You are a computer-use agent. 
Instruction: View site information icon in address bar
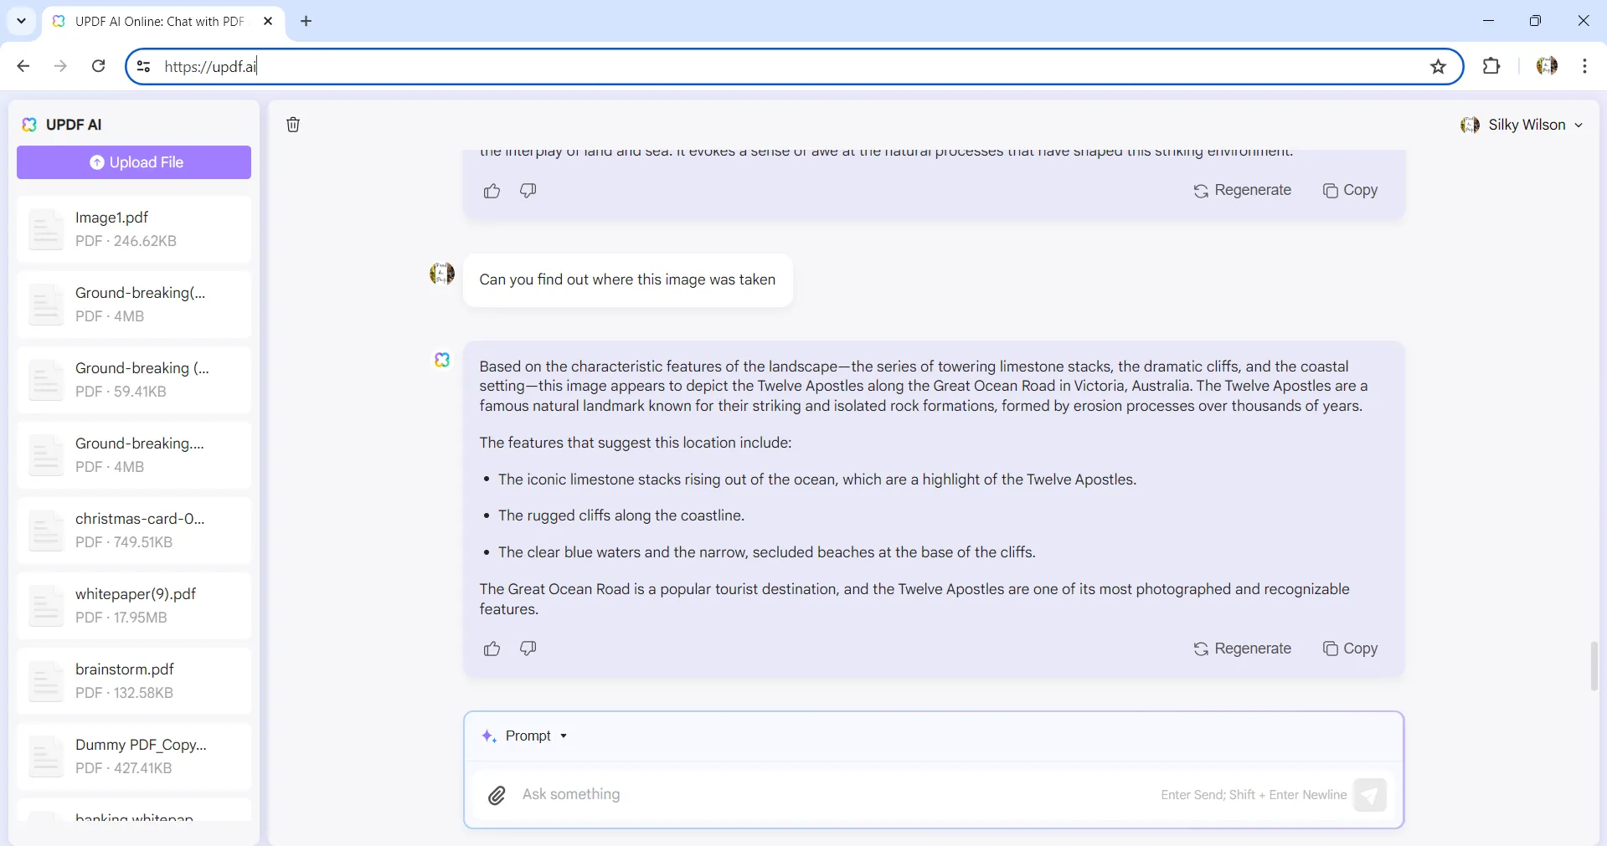click(x=143, y=66)
